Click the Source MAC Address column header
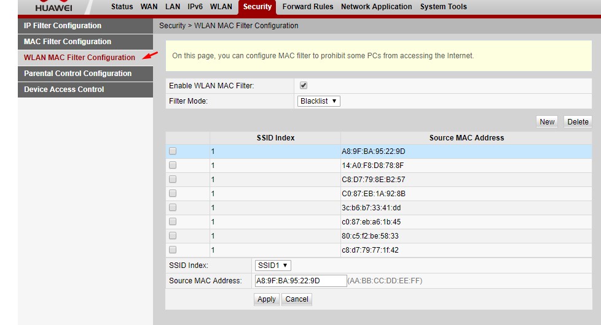This screenshot has height=325, width=601. click(466, 138)
